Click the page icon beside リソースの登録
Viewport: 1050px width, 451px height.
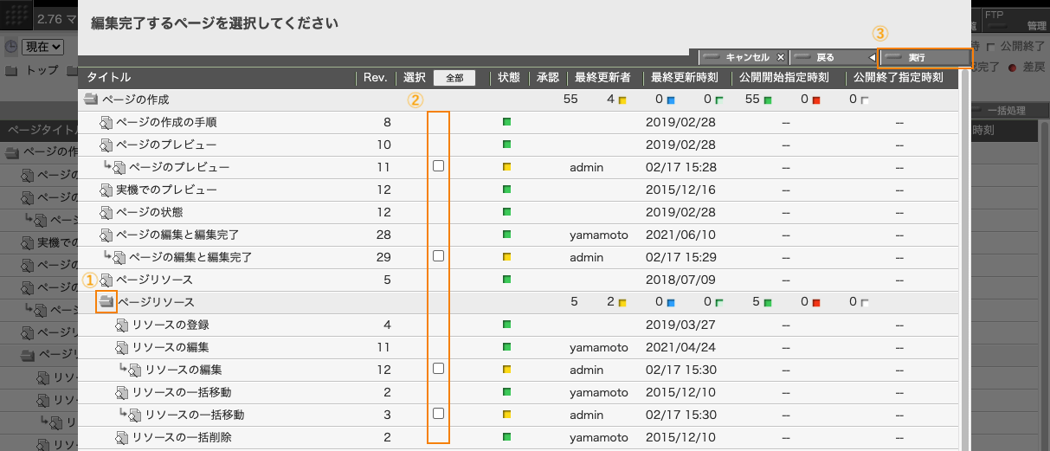click(121, 325)
